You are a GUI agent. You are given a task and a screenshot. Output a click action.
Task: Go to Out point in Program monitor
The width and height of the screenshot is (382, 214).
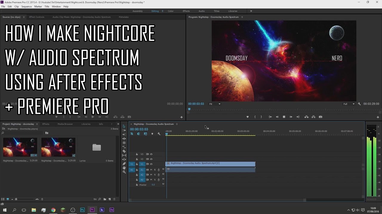click(298, 117)
